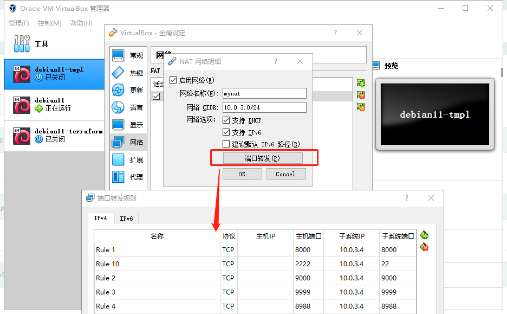Uncheck the 支持 DHCP option

pos(226,120)
